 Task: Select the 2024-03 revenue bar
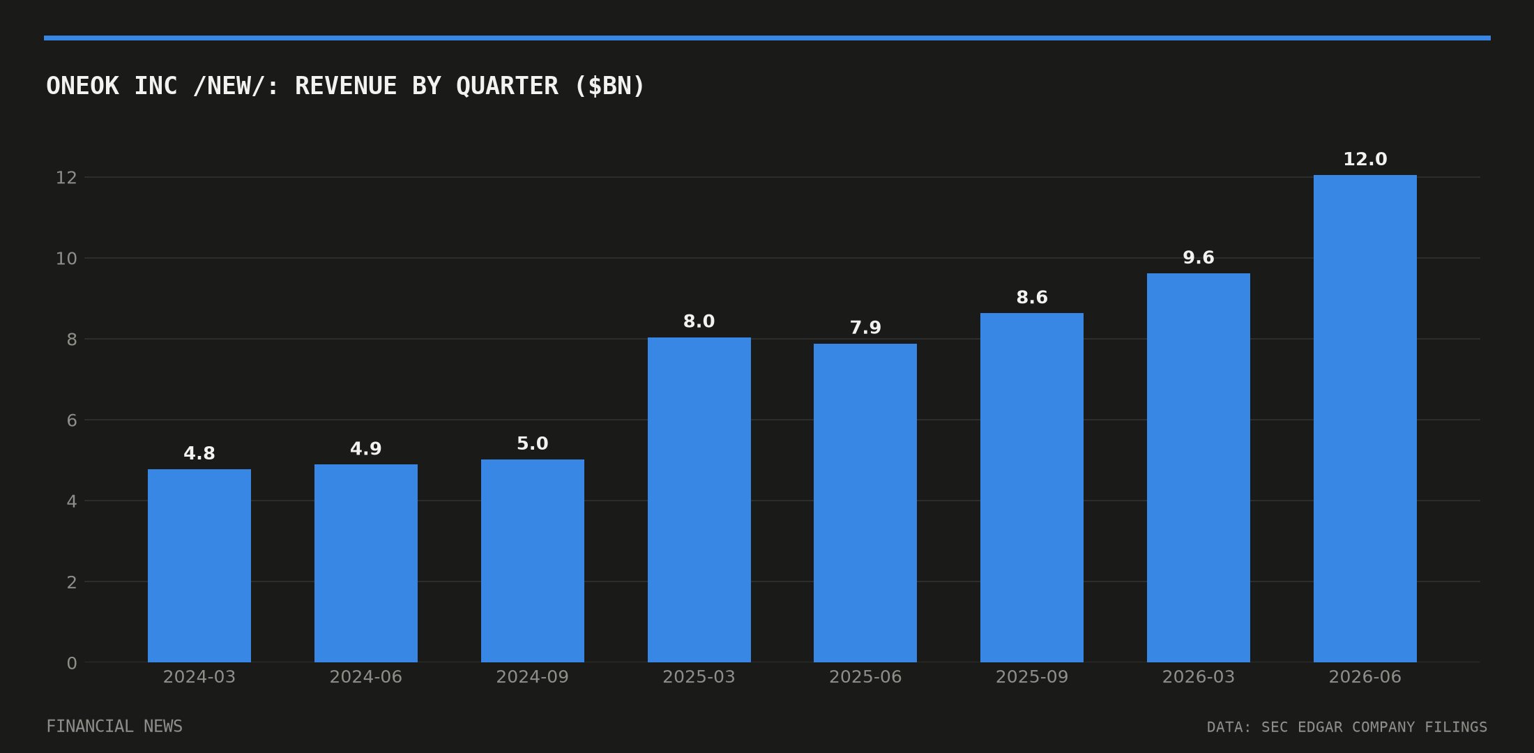point(199,565)
